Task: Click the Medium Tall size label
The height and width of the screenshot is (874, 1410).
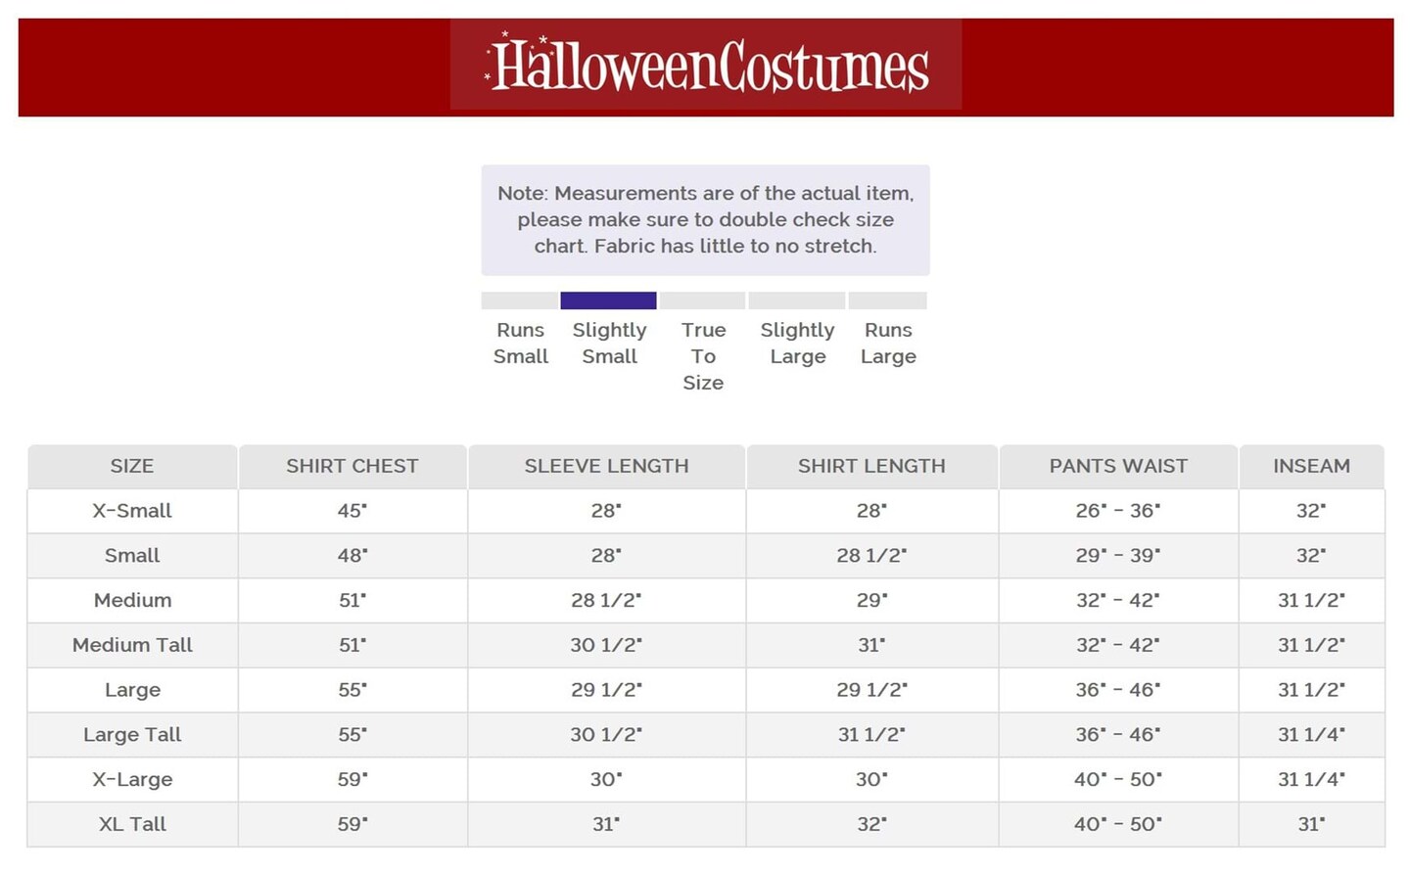Action: pos(132,645)
